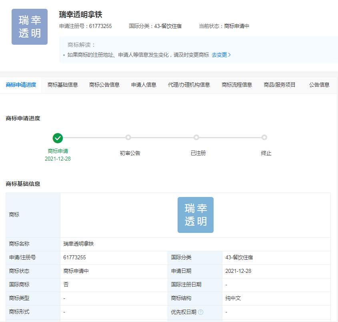Go to 商标流程信息 tab
Viewport: 338px width, 322px height.
[237, 85]
